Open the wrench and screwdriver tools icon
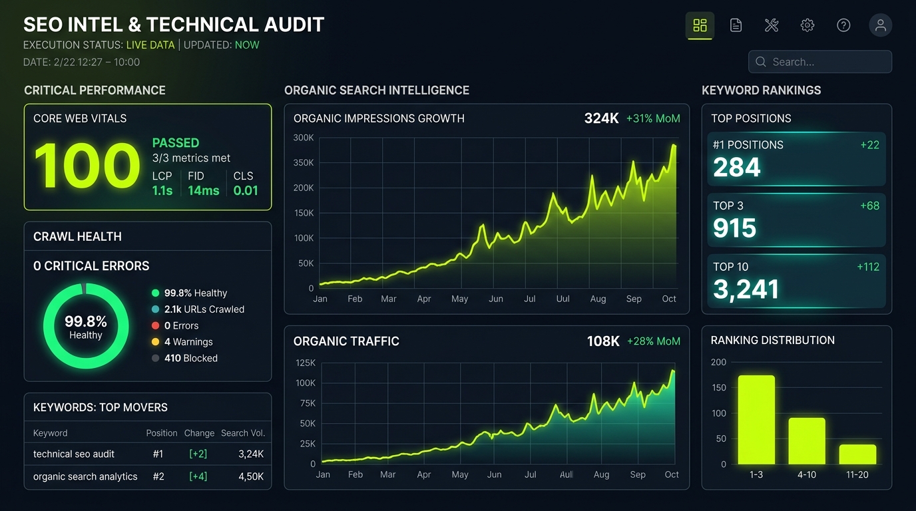 click(x=772, y=25)
